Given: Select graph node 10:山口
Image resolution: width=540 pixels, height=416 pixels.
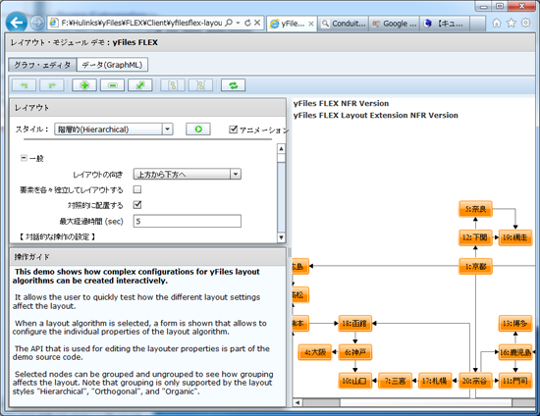Looking at the screenshot, I should (355, 381).
